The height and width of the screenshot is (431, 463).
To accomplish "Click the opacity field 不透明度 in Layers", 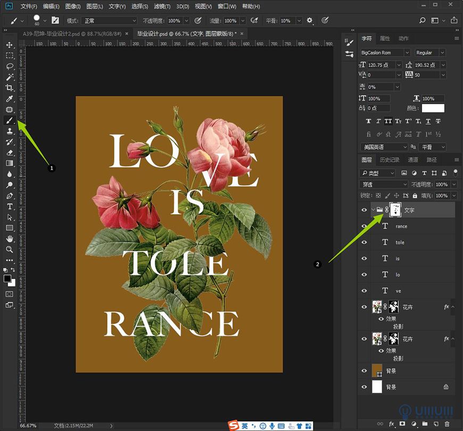I will pos(442,184).
